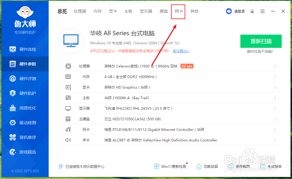Expand the 声卡 row chevron
Image resolution: width=292 pixels, height=179 pixels.
click(275, 140)
